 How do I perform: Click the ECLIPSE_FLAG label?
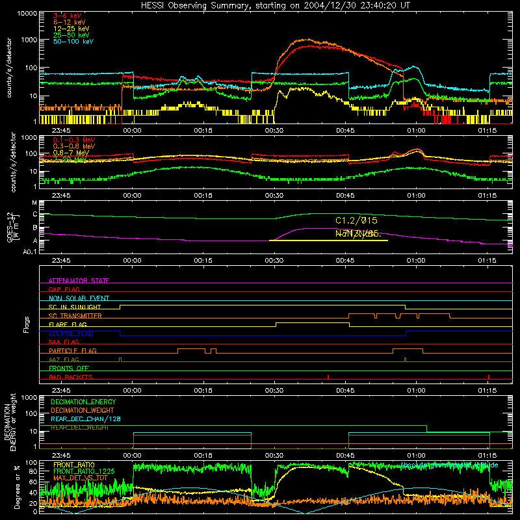tap(71, 333)
